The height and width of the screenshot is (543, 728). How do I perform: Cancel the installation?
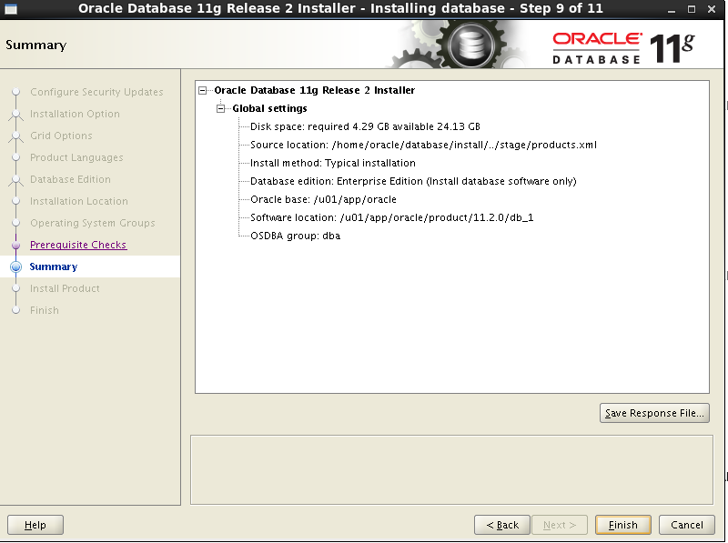tap(687, 525)
